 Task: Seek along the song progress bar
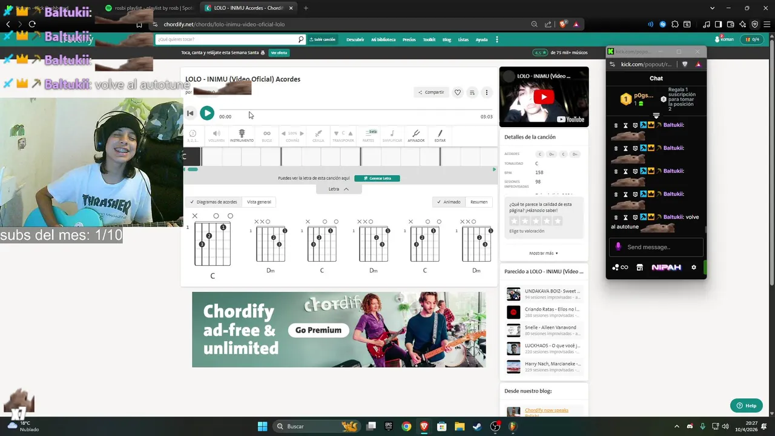[355, 110]
